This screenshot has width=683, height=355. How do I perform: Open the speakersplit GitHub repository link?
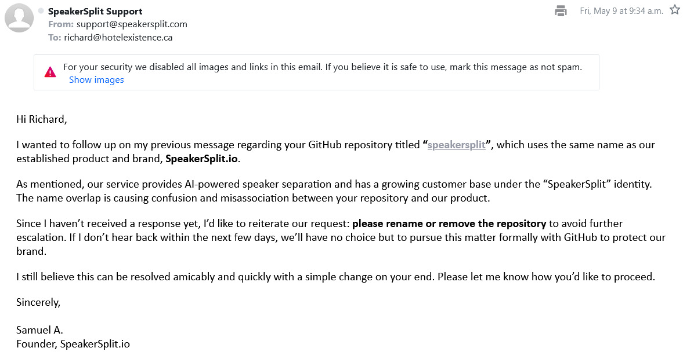pos(456,145)
